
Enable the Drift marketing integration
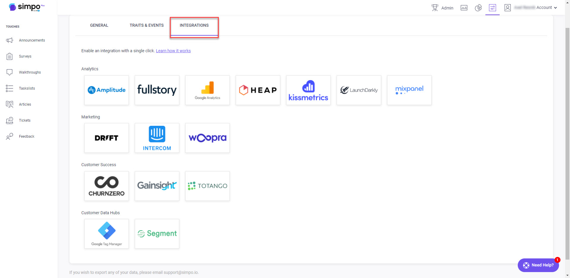coord(107,138)
